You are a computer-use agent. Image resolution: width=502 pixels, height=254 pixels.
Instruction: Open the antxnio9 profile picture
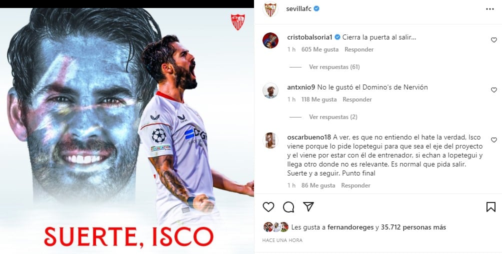[270, 90]
